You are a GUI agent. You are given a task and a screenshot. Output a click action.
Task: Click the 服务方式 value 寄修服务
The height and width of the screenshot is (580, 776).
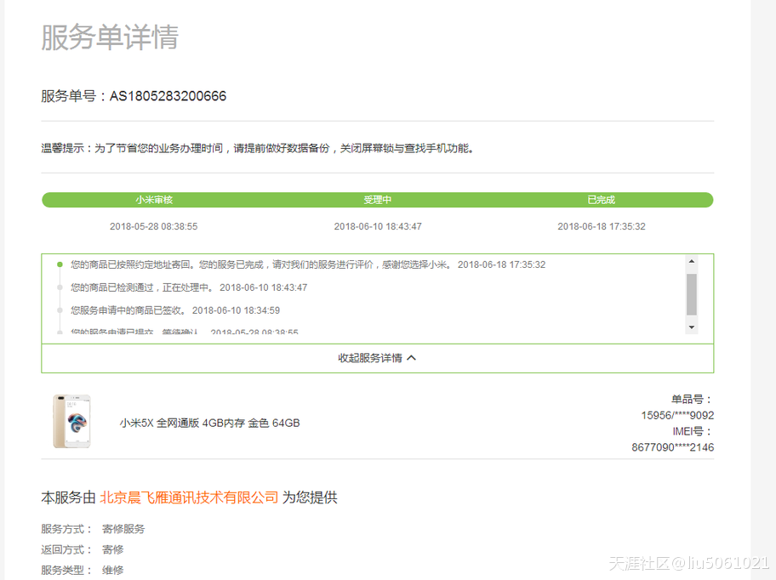pyautogui.click(x=123, y=529)
